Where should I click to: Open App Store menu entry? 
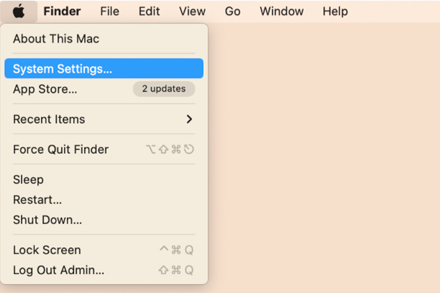(x=45, y=90)
